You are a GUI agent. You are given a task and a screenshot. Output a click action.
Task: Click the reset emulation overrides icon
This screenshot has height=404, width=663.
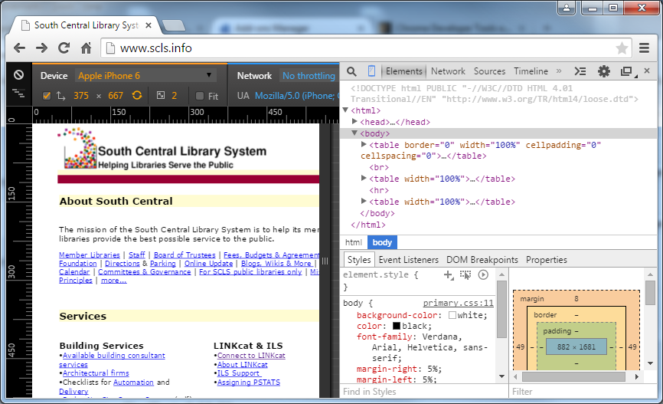click(18, 75)
